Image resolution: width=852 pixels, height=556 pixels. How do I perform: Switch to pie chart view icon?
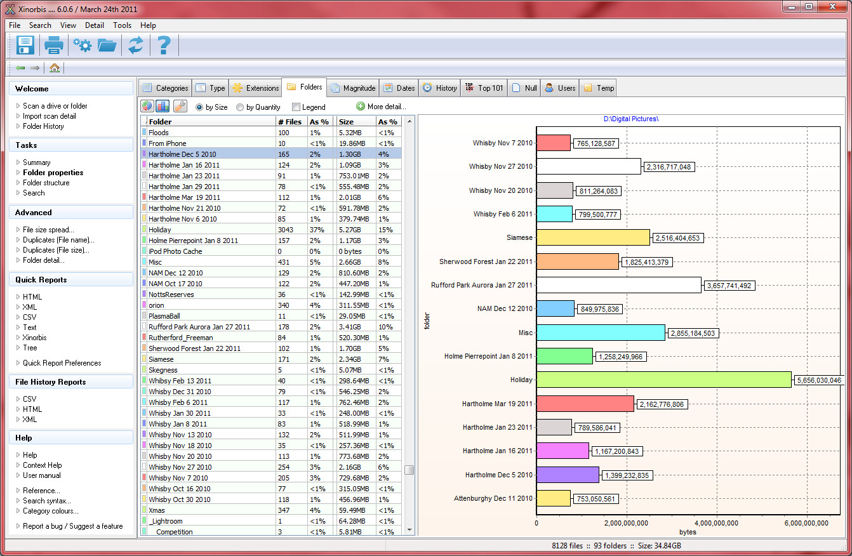click(x=147, y=107)
